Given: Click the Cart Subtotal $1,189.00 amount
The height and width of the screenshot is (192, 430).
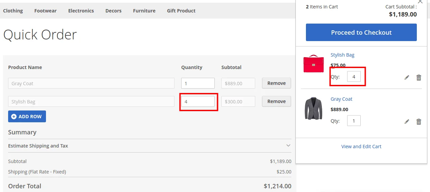Looking at the screenshot, I should pos(403,14).
